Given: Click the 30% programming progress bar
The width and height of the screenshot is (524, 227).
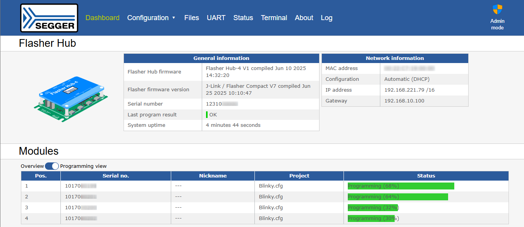Looking at the screenshot, I should click(371, 218).
